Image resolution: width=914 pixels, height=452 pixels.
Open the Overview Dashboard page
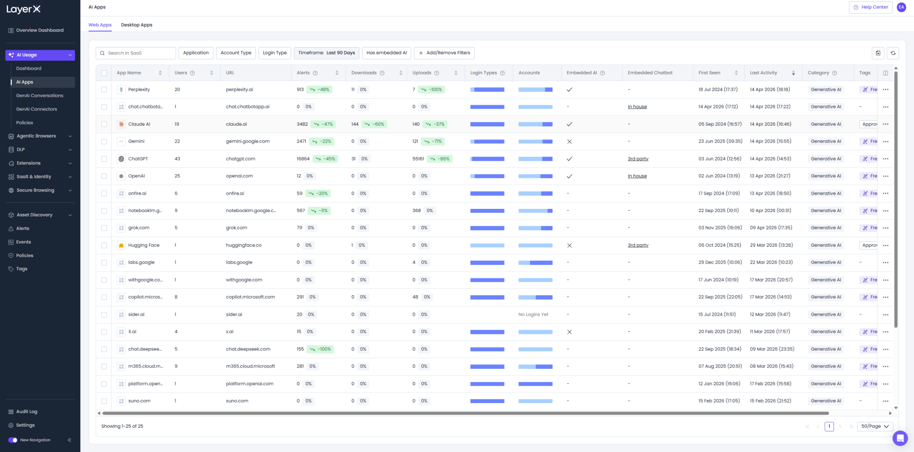tap(40, 31)
